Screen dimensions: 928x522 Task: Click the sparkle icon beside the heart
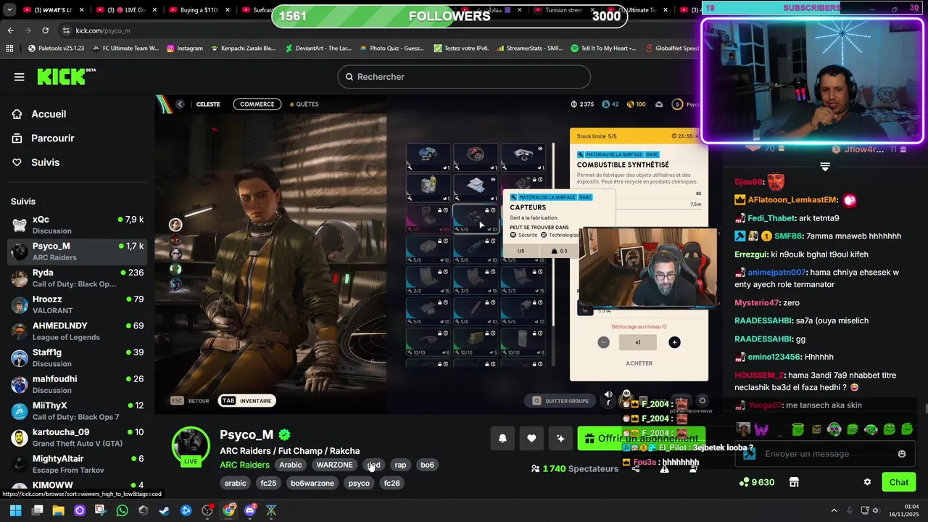coord(560,438)
